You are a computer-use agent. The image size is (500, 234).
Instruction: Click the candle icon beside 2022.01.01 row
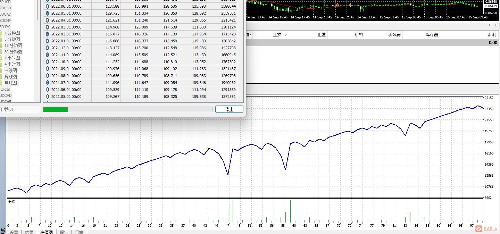(x=48, y=41)
